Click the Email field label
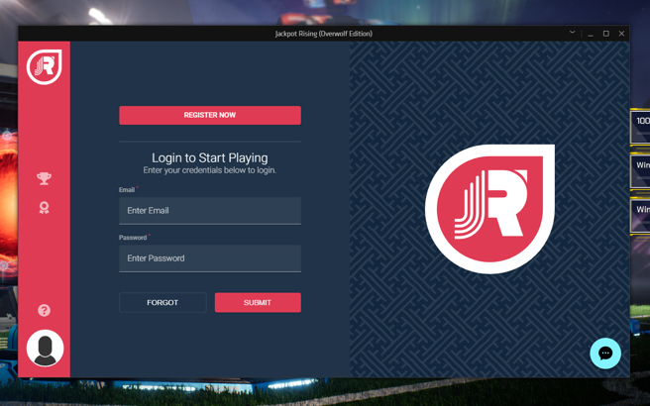Image resolution: width=650 pixels, height=406 pixels. [x=127, y=190]
